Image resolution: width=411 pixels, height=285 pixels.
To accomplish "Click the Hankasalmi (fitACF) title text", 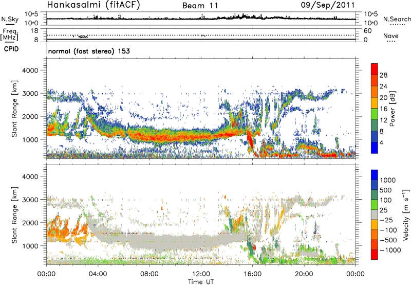I will (x=94, y=5).
